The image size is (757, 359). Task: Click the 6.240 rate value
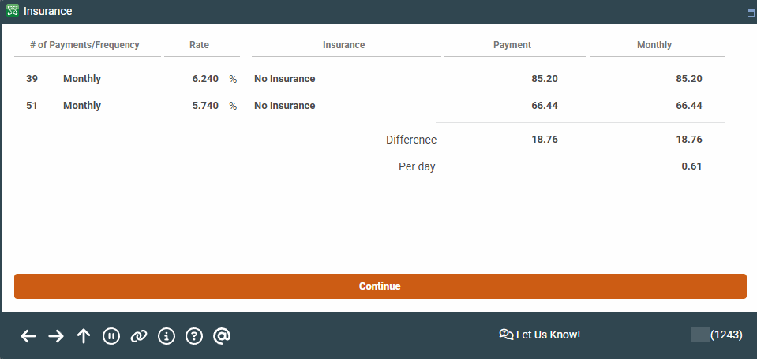click(x=205, y=79)
